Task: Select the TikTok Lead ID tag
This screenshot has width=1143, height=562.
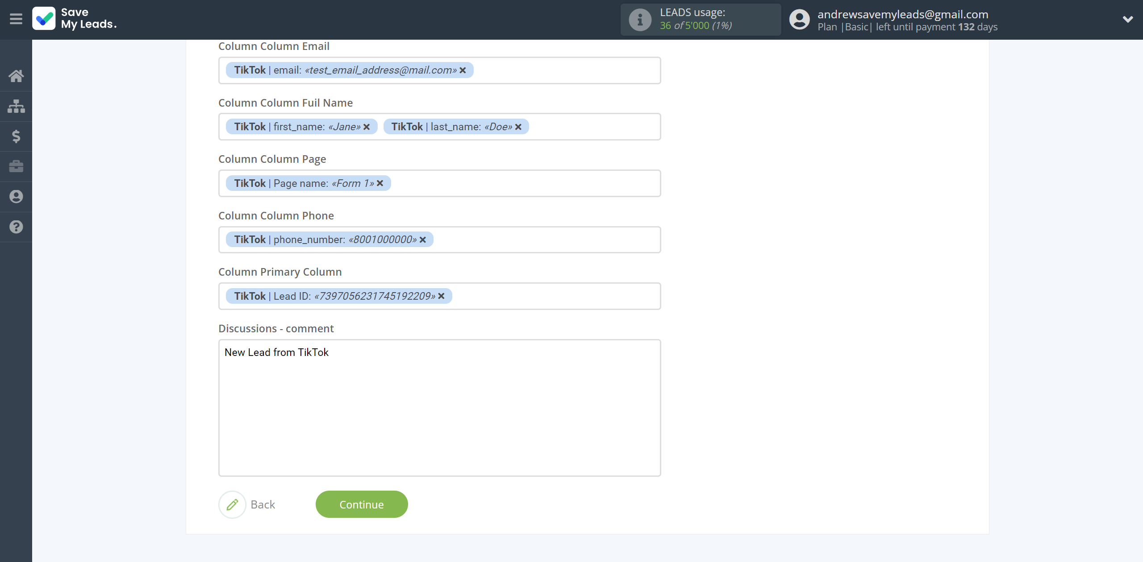Action: click(x=339, y=296)
